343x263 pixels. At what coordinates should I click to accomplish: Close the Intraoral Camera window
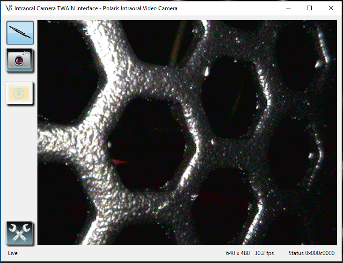(331, 8)
